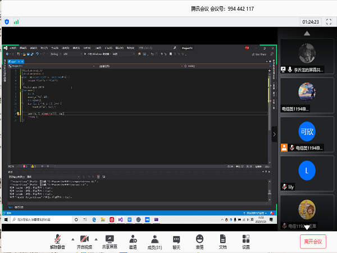Start screen sharing with 共享屏幕
The image size is (337, 253).
click(110, 241)
